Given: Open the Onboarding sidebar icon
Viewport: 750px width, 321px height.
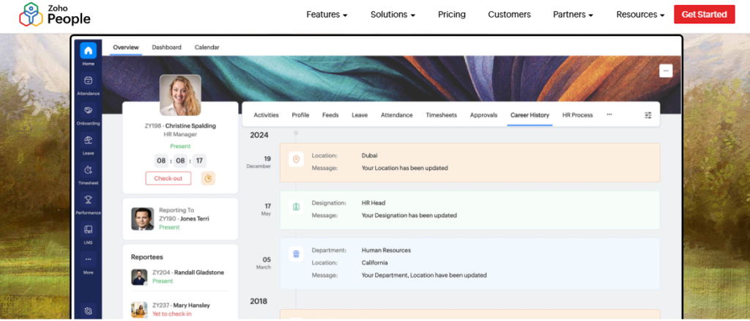Looking at the screenshot, I should click(88, 110).
